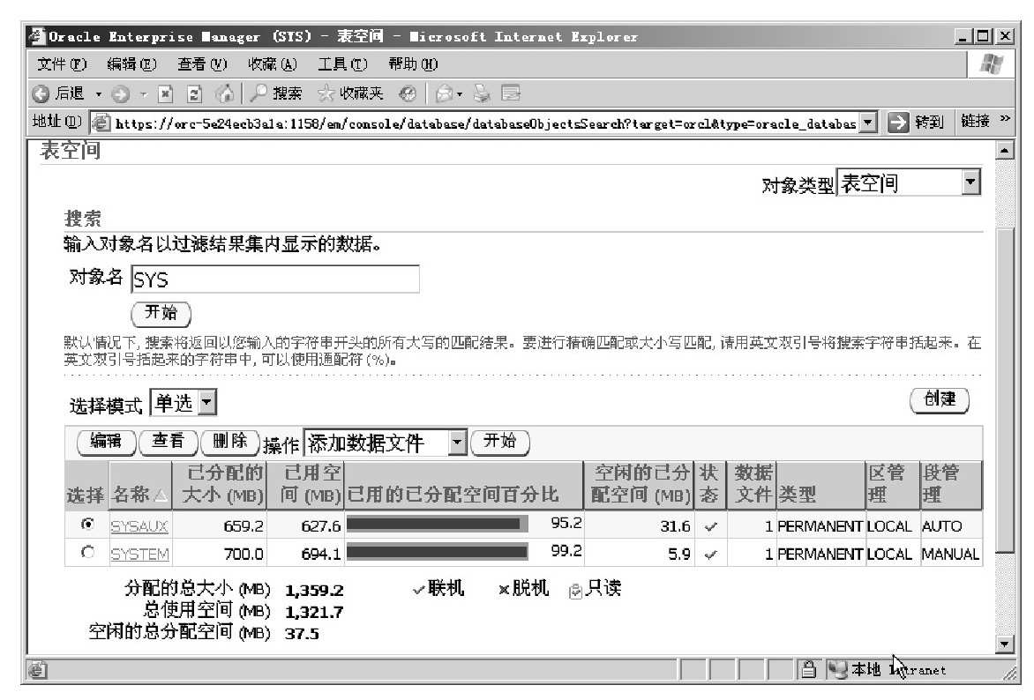Expand the 链接 links chevron
The height and width of the screenshot is (700, 1034).
[1005, 119]
